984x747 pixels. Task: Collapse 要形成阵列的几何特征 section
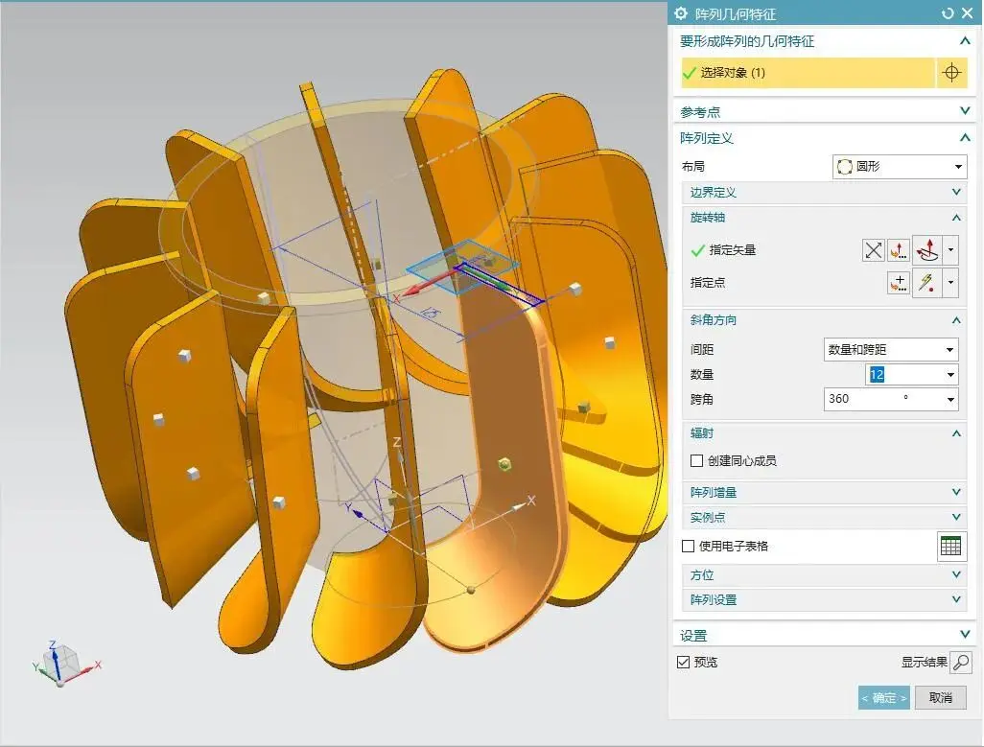pos(965,41)
